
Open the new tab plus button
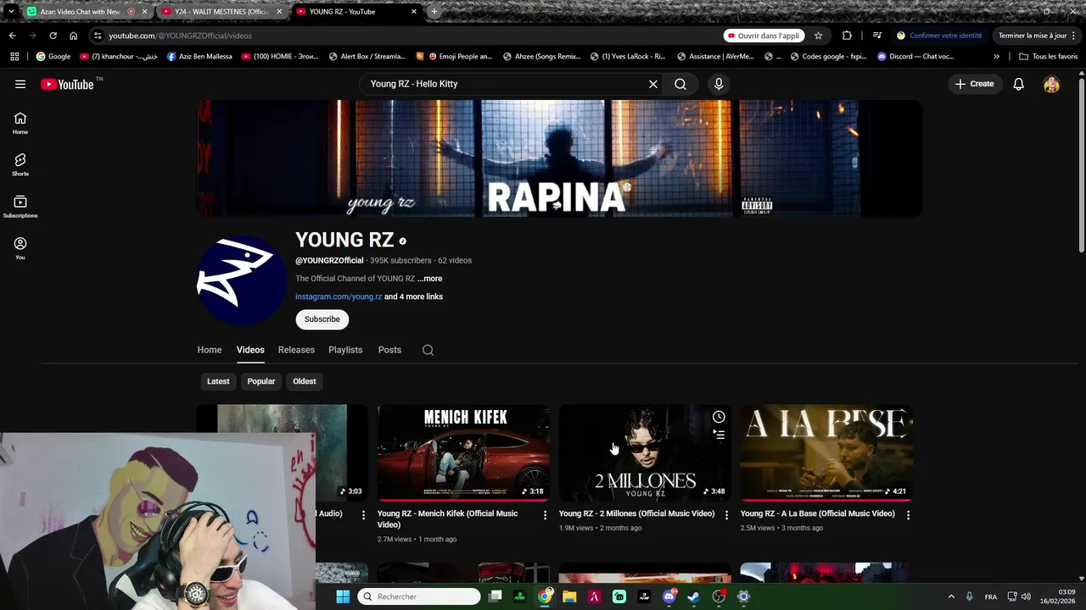click(434, 12)
